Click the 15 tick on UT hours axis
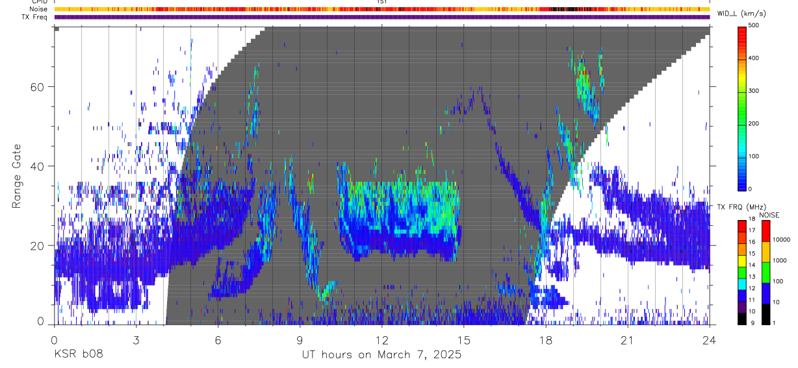798x368 pixels. [x=463, y=340]
